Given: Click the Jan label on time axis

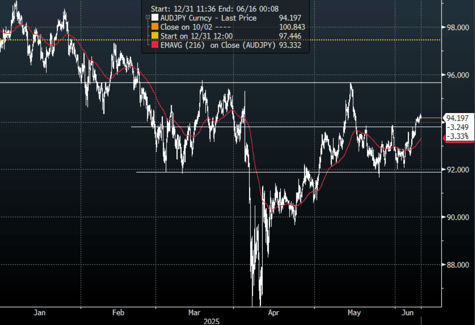Looking at the screenshot, I should coord(39,313).
